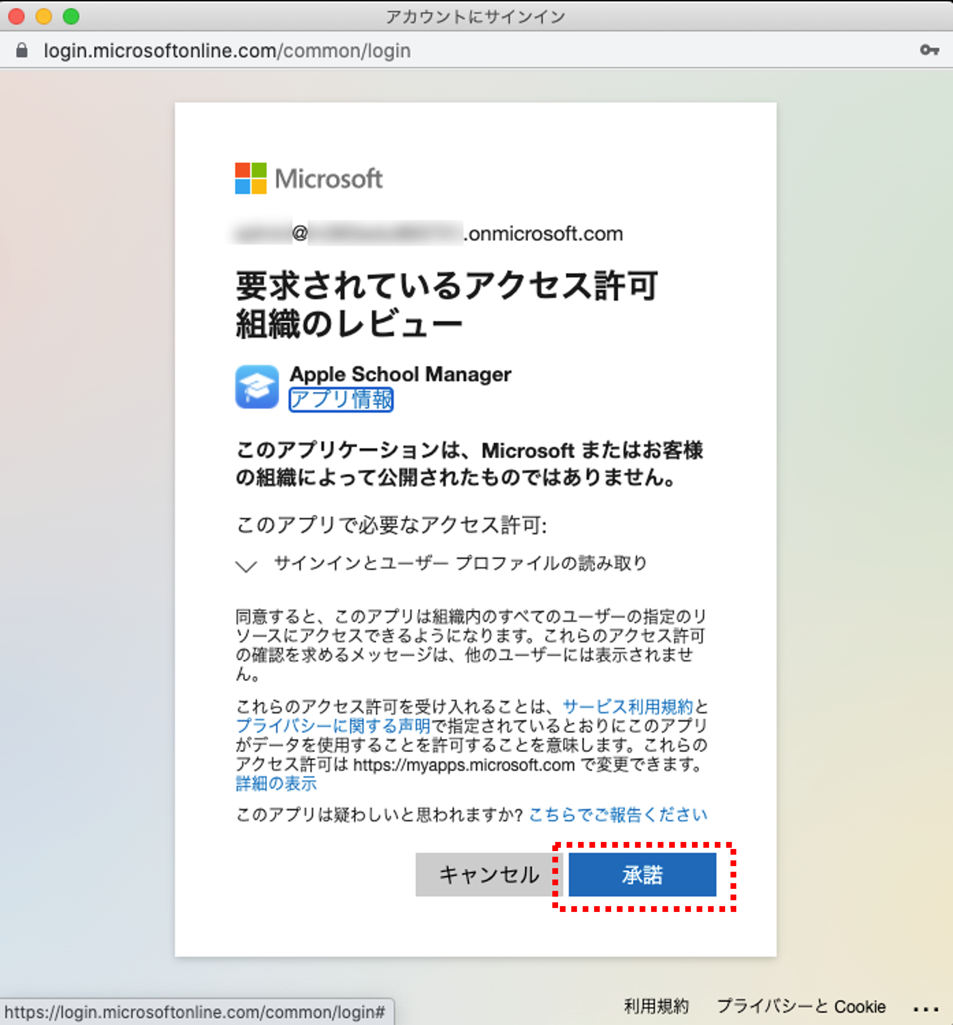Open the サービス利用規約 link
Image resolution: width=953 pixels, height=1025 pixels.
pos(628,706)
